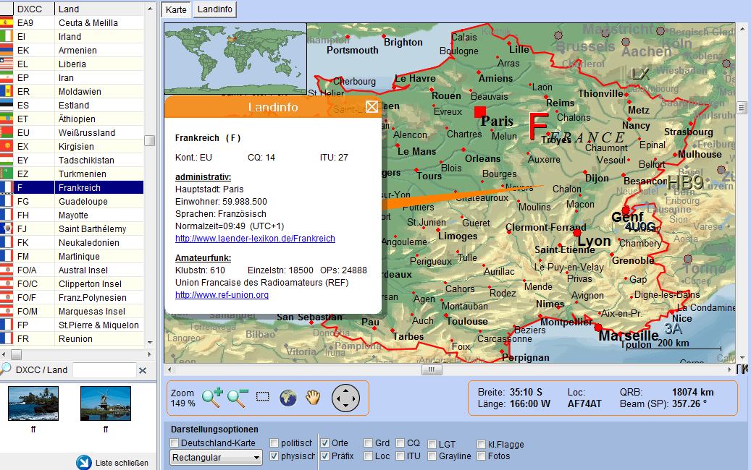Select the Karte tab
The width and height of the screenshot is (751, 470).
pos(176,10)
